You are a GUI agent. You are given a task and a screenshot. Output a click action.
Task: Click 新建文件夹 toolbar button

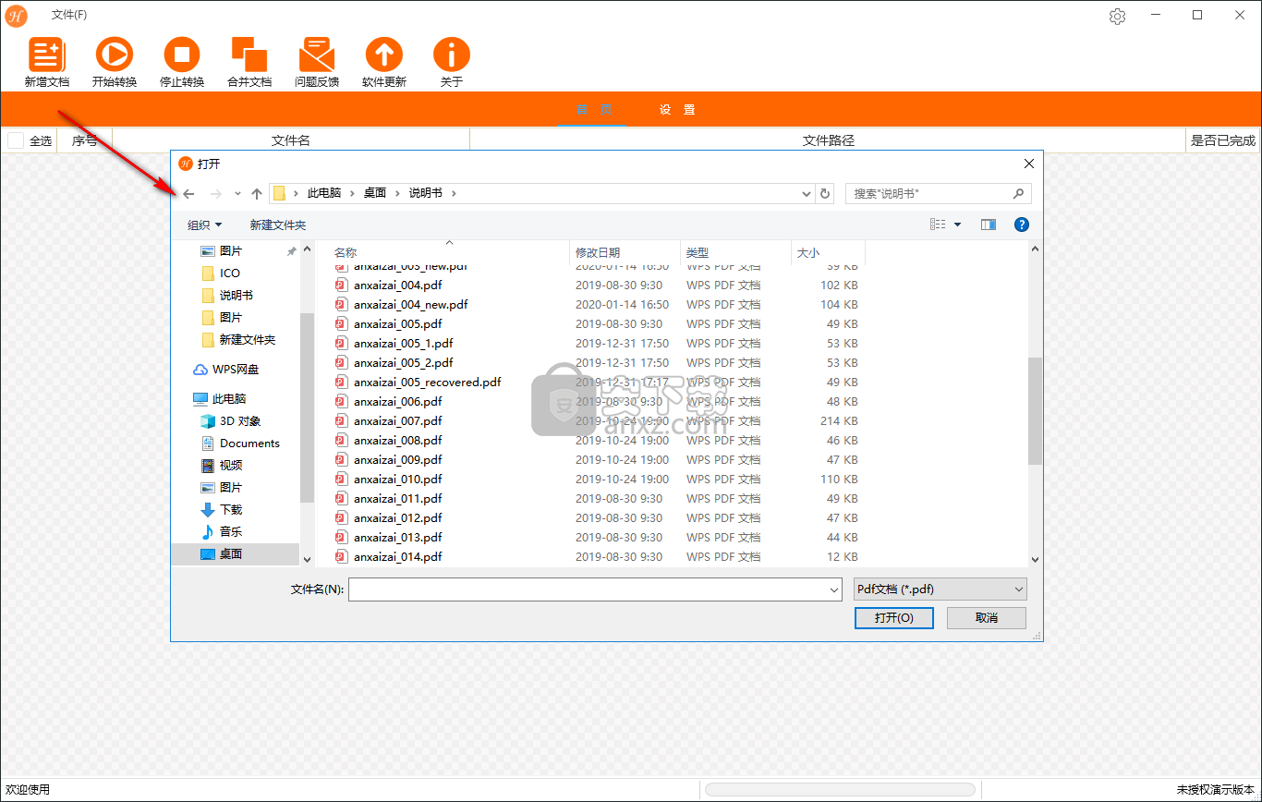pos(278,225)
